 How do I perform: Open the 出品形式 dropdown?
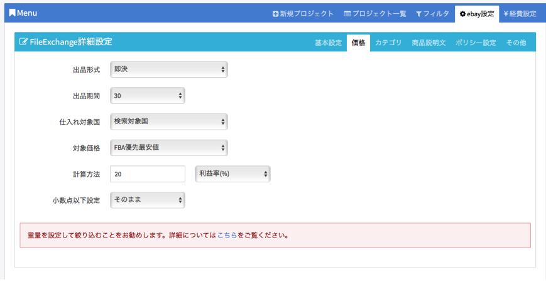coord(168,70)
